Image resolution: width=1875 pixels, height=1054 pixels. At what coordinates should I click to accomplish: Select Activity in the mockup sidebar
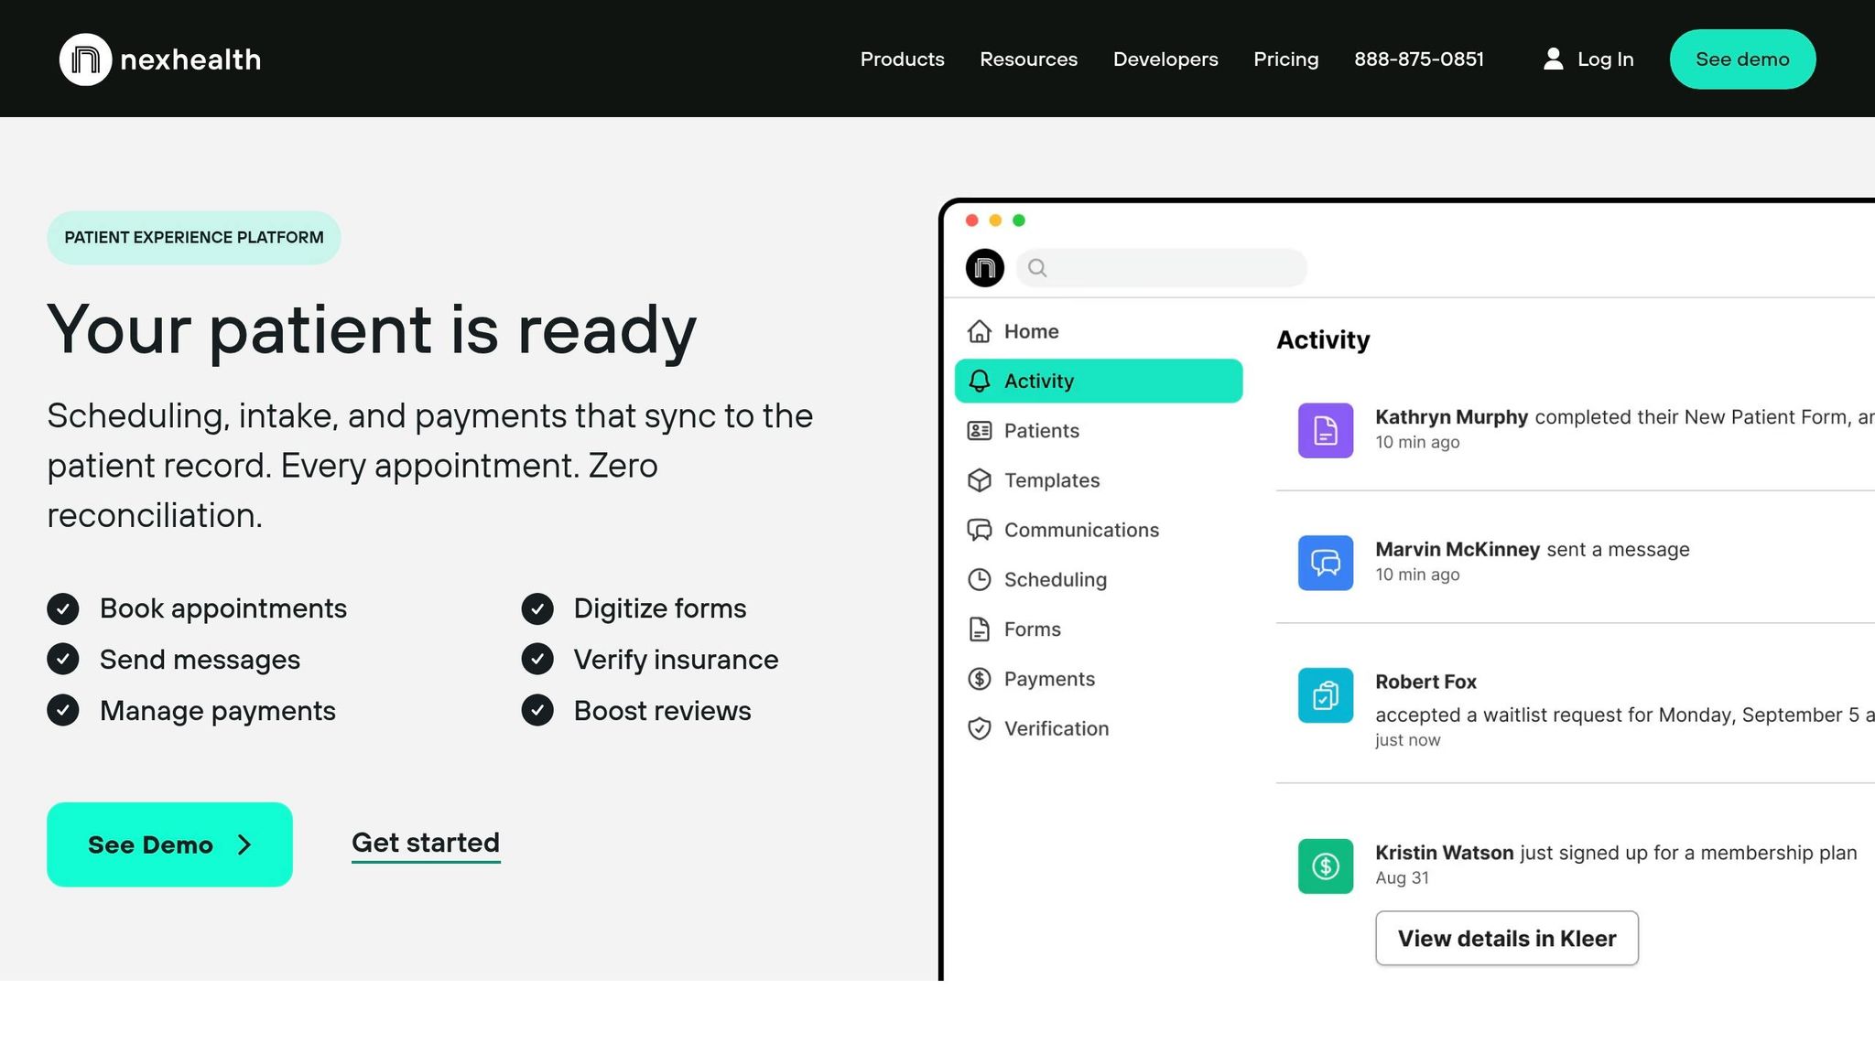[x=1099, y=381]
